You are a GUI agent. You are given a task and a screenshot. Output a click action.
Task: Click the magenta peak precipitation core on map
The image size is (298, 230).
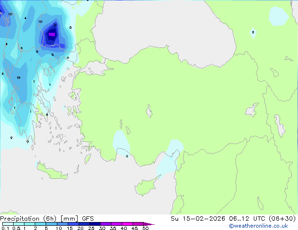tap(52, 34)
